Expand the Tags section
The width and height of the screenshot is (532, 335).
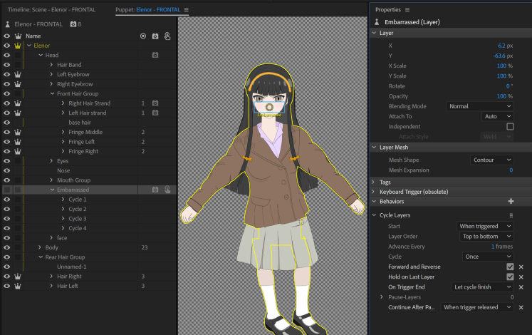tap(375, 182)
